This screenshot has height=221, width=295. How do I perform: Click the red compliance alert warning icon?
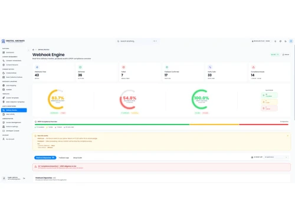click(35, 167)
